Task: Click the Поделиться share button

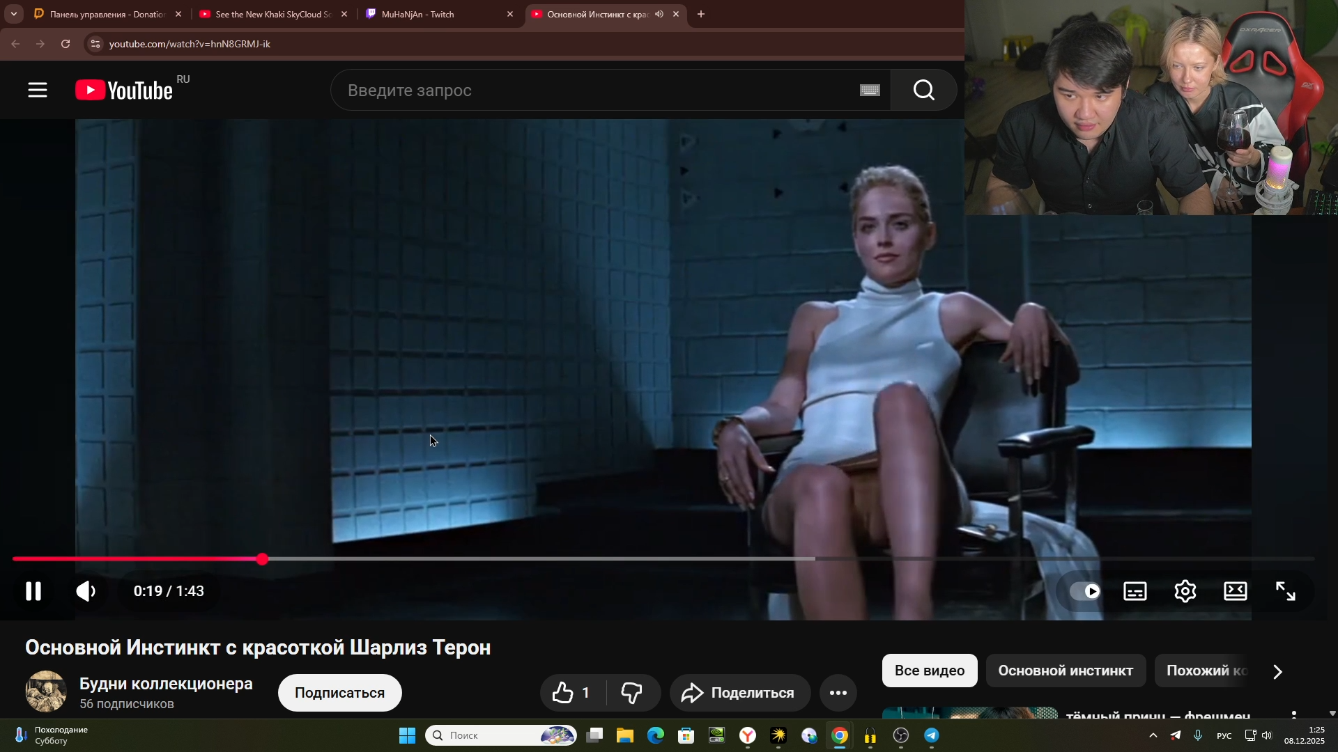Action: pyautogui.click(x=739, y=693)
